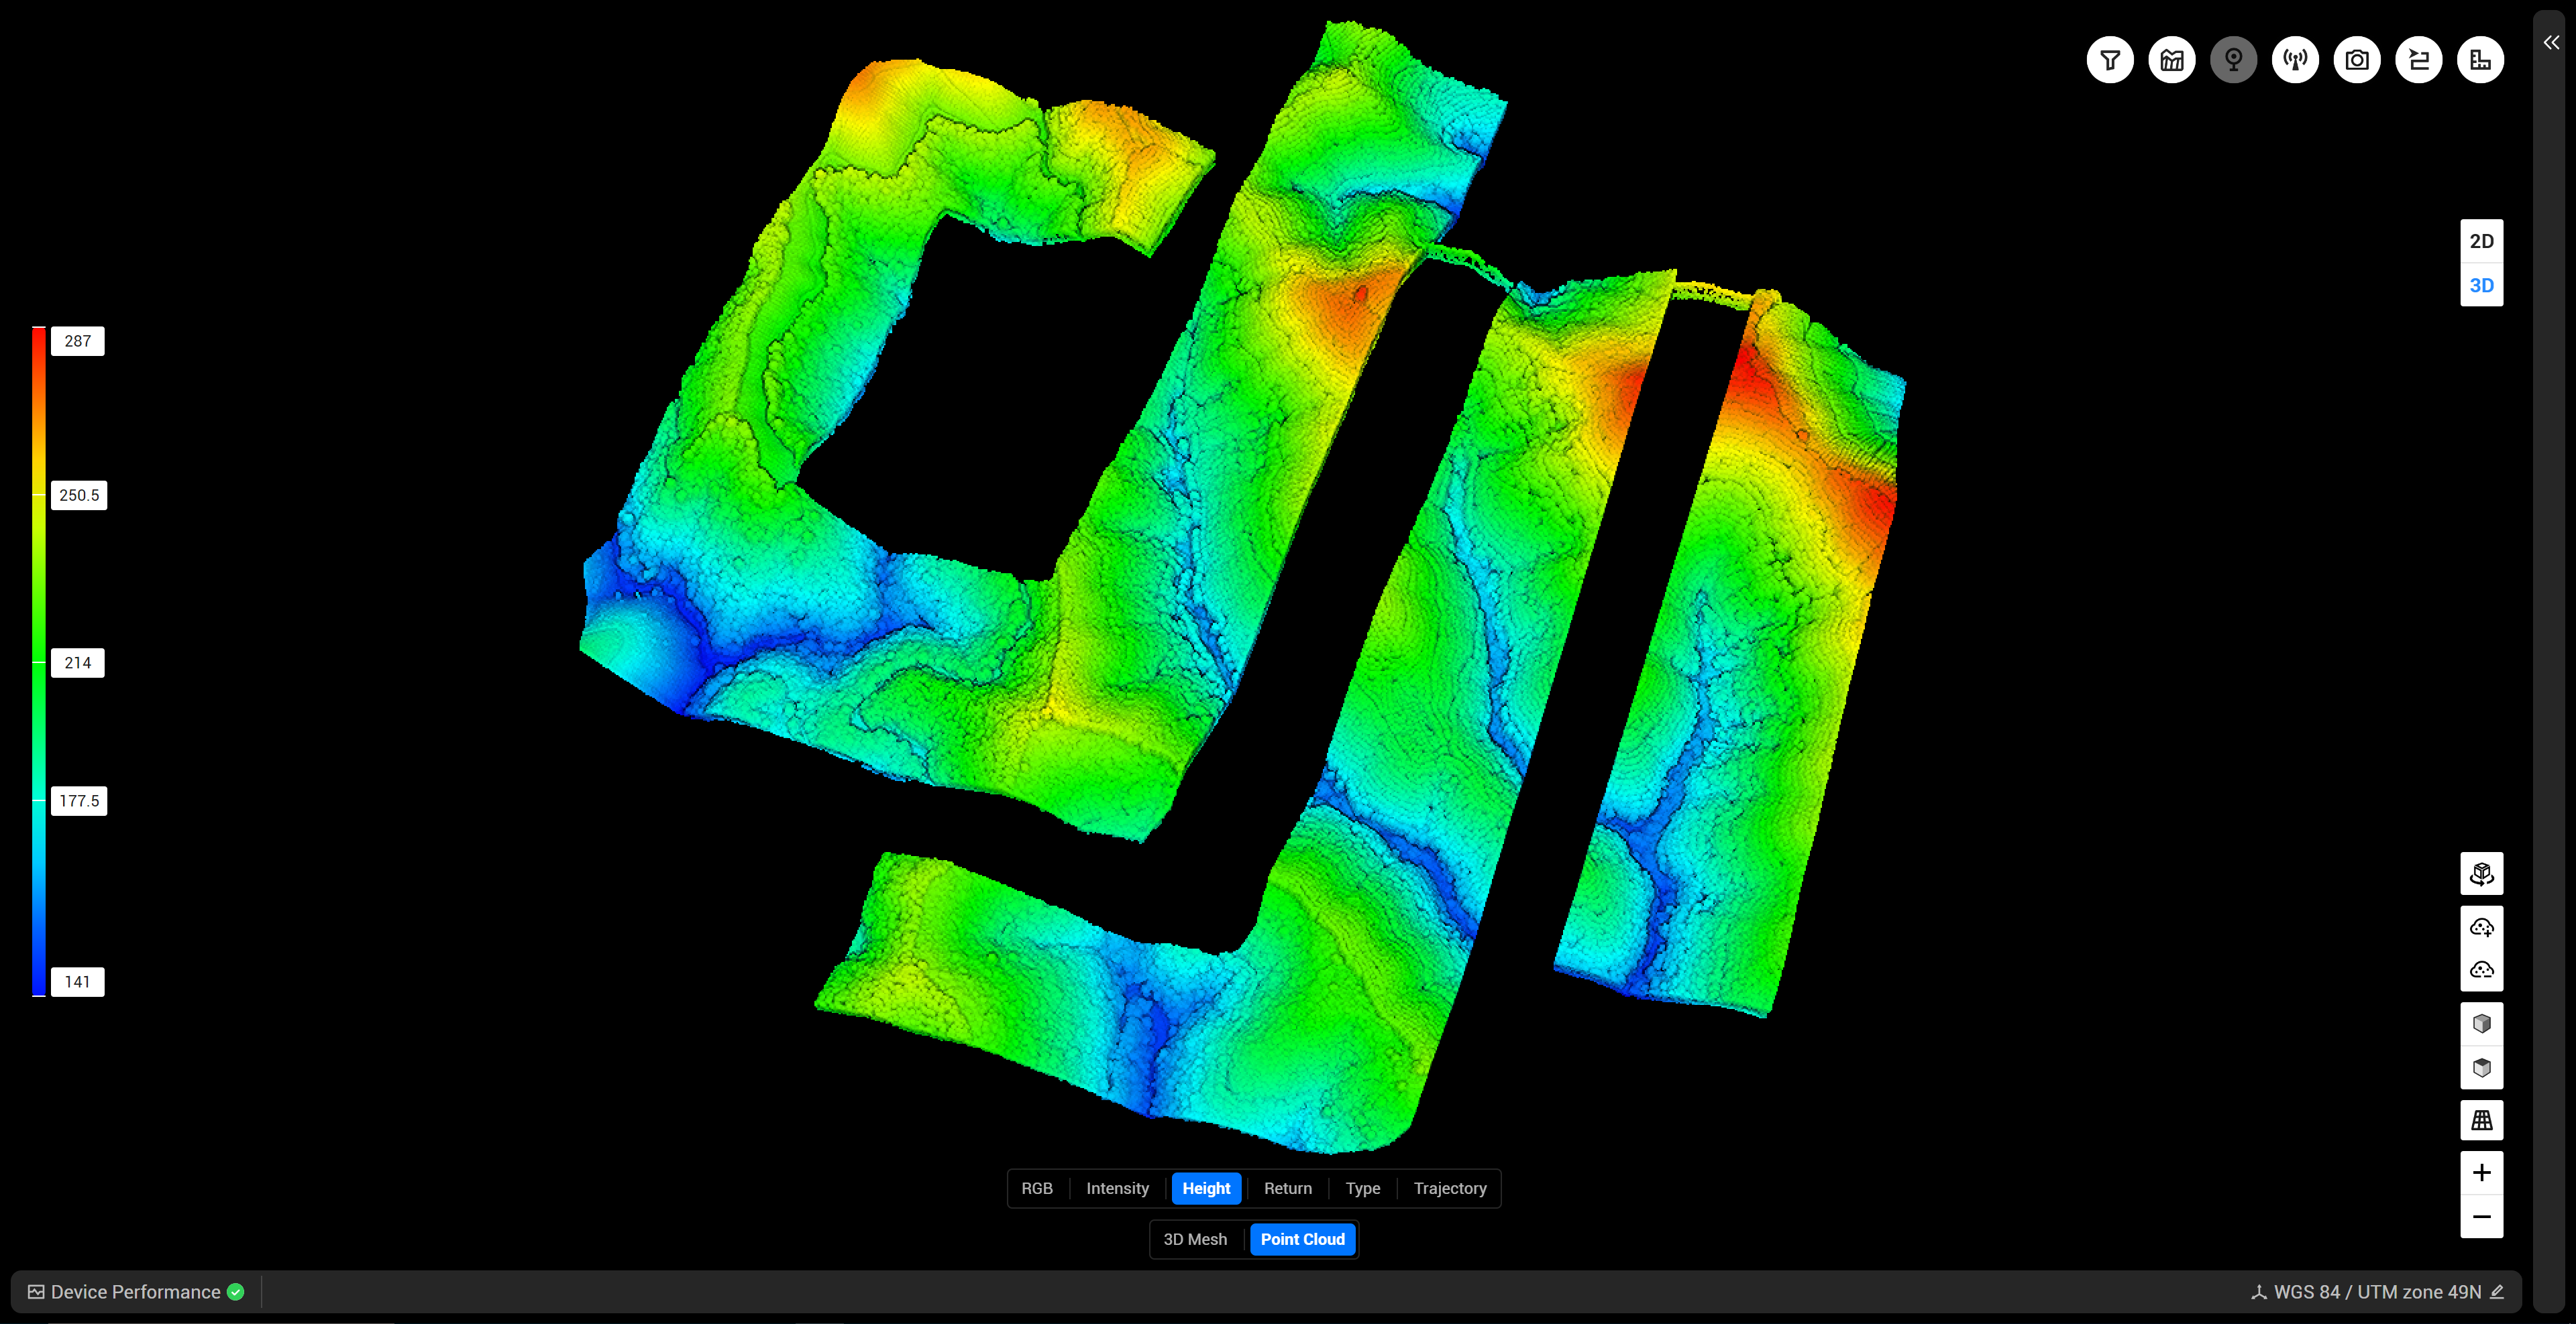This screenshot has height=1324, width=2576.
Task: Select the Intensity display tab
Action: (x=1117, y=1188)
